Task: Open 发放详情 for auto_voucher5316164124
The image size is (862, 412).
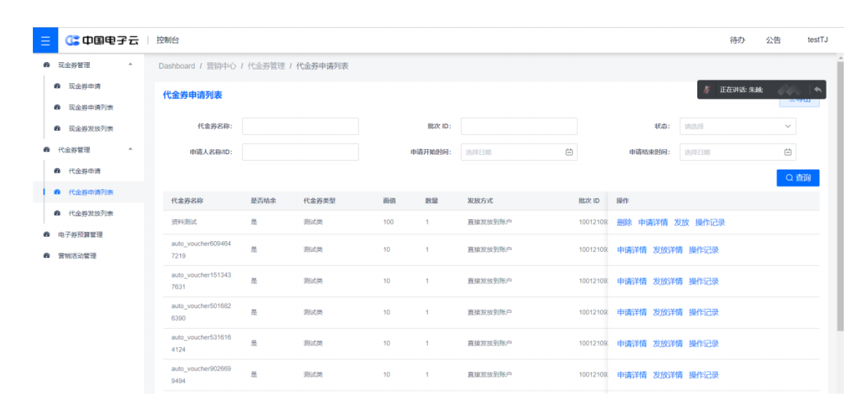Action: click(x=667, y=343)
